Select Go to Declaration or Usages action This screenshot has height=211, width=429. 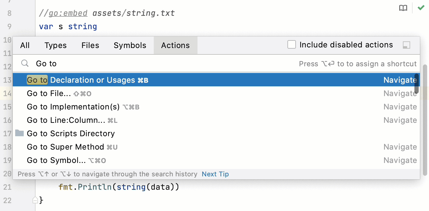click(91, 80)
